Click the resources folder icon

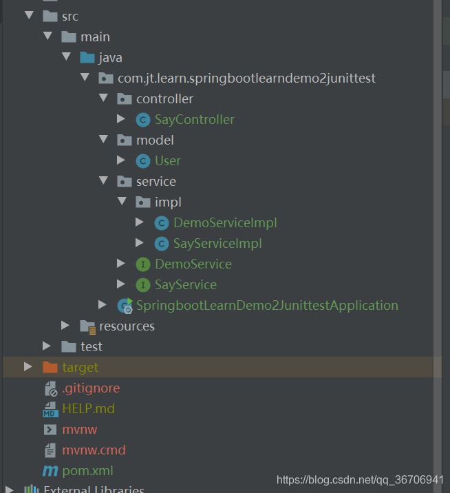[x=87, y=326]
